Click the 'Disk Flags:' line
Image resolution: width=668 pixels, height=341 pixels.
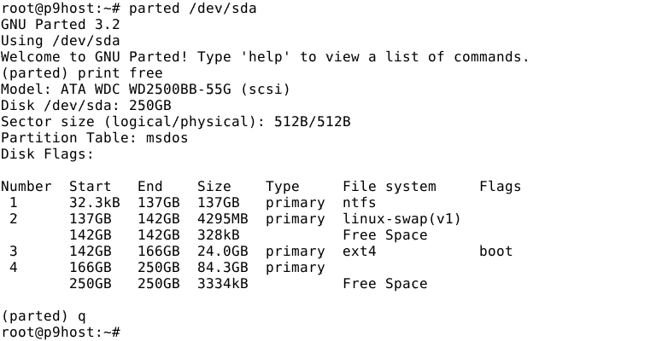tap(47, 154)
